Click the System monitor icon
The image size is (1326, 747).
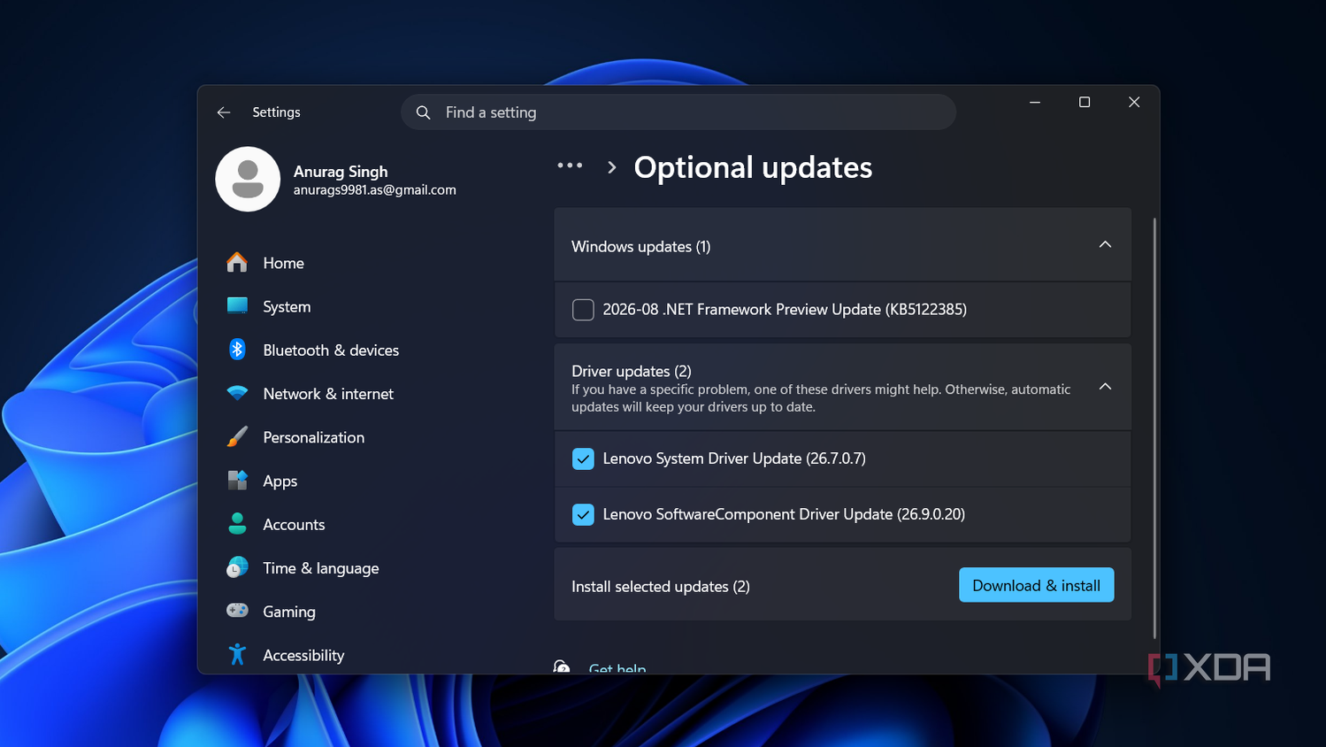[x=237, y=306]
